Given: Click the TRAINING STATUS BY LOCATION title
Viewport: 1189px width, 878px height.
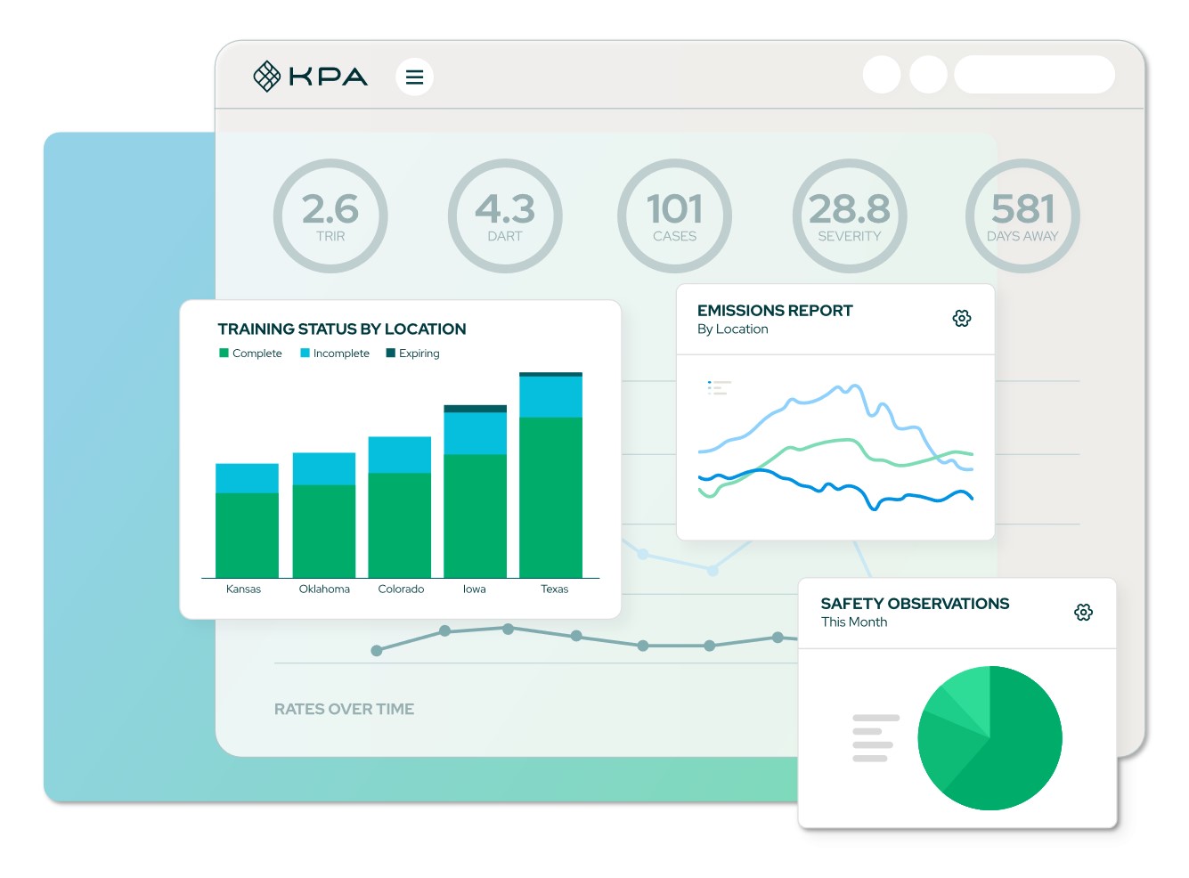Looking at the screenshot, I should pyautogui.click(x=342, y=329).
